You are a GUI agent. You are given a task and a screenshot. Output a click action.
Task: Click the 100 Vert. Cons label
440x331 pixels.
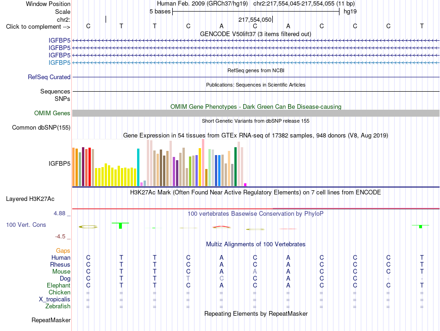pos(26,225)
